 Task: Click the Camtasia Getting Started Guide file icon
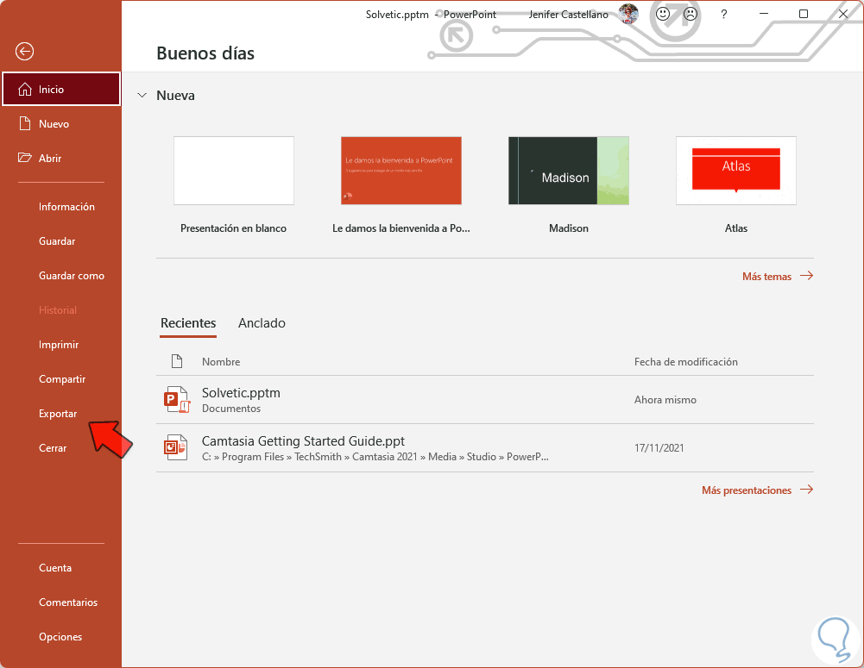point(177,448)
